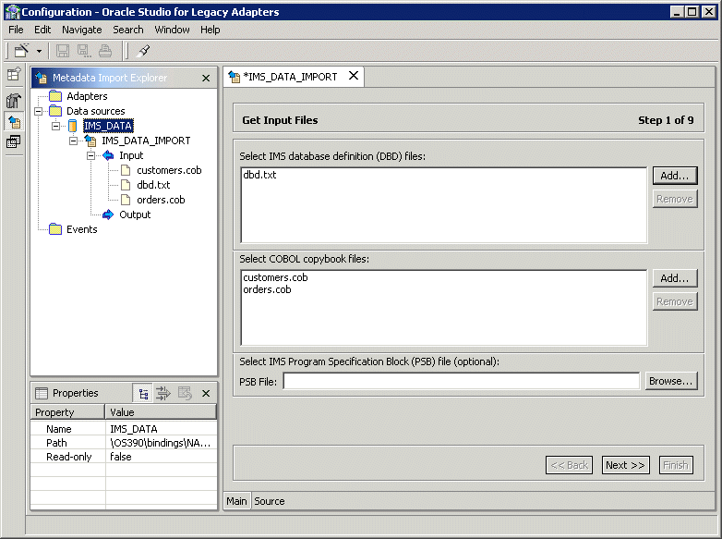722x539 pixels.
Task: Collapse the Data sources folder
Action: 39,111
